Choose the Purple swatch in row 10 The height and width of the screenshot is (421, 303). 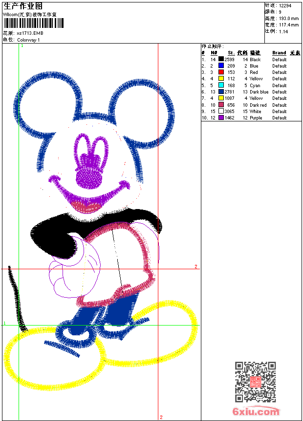tap(221, 117)
